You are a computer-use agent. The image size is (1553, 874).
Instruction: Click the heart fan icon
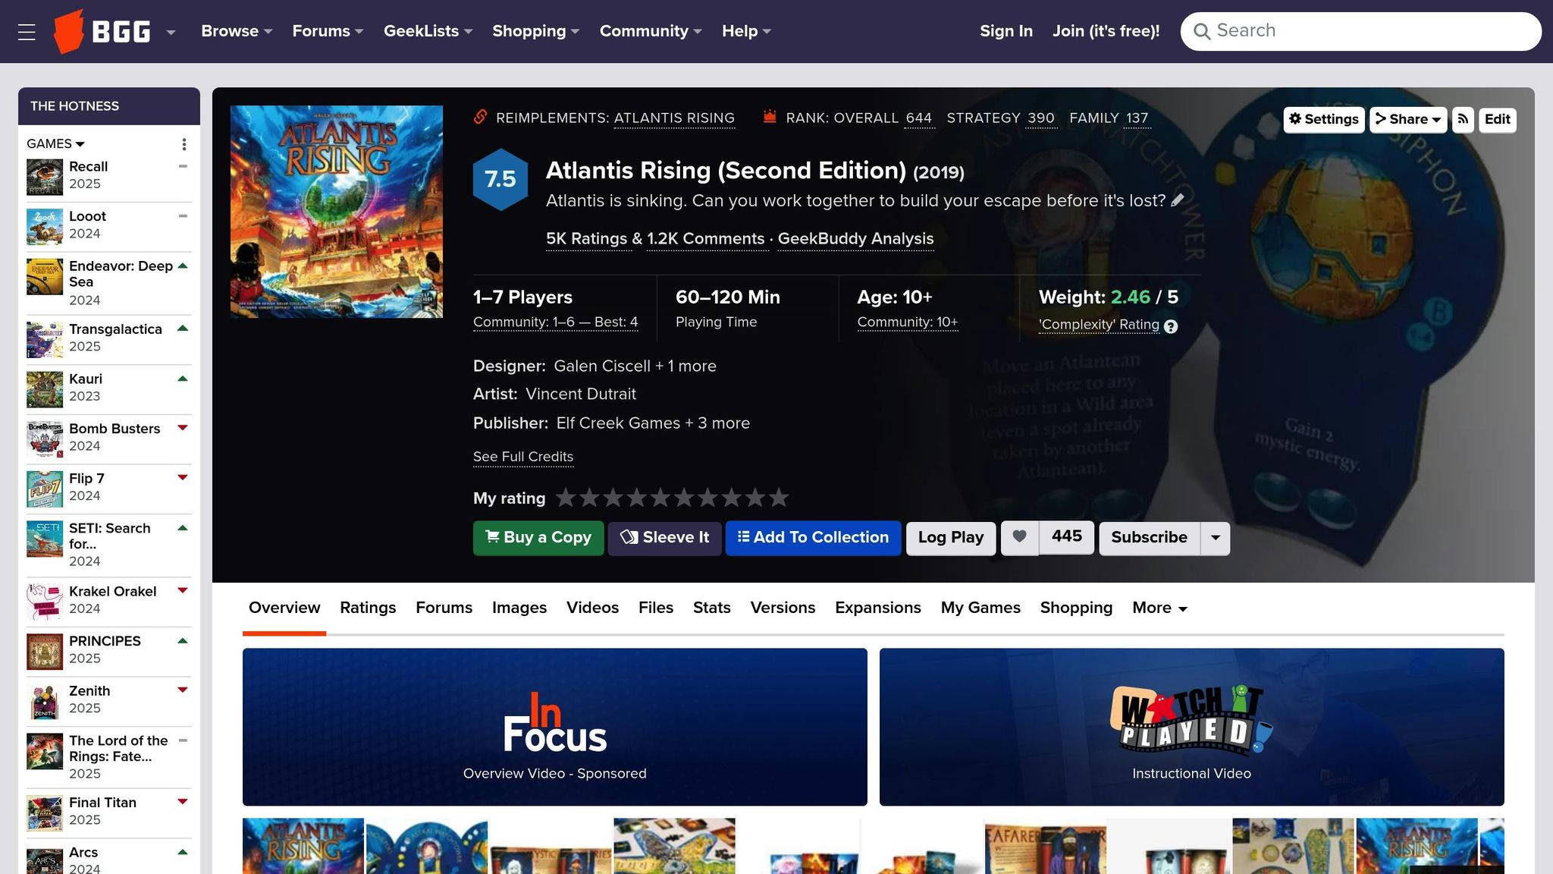pyautogui.click(x=1020, y=537)
